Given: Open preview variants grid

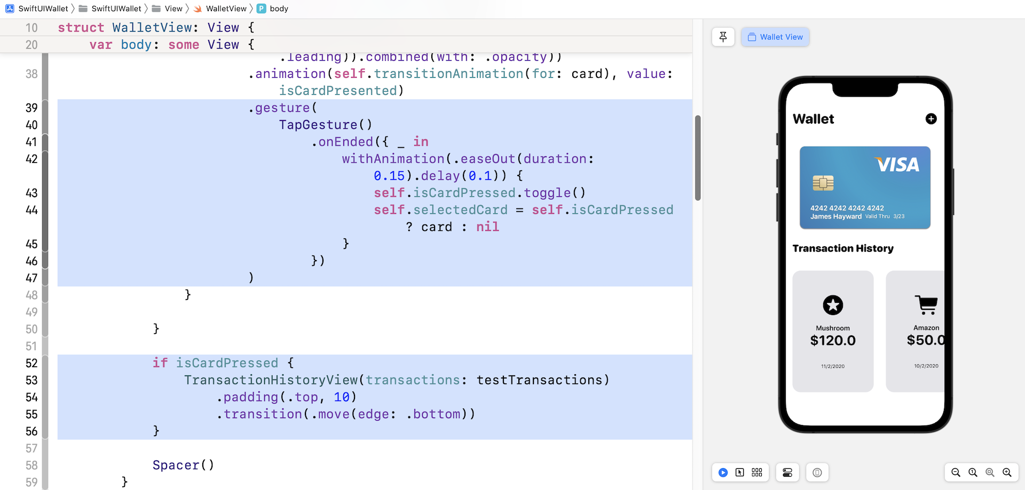Looking at the screenshot, I should click(x=756, y=472).
